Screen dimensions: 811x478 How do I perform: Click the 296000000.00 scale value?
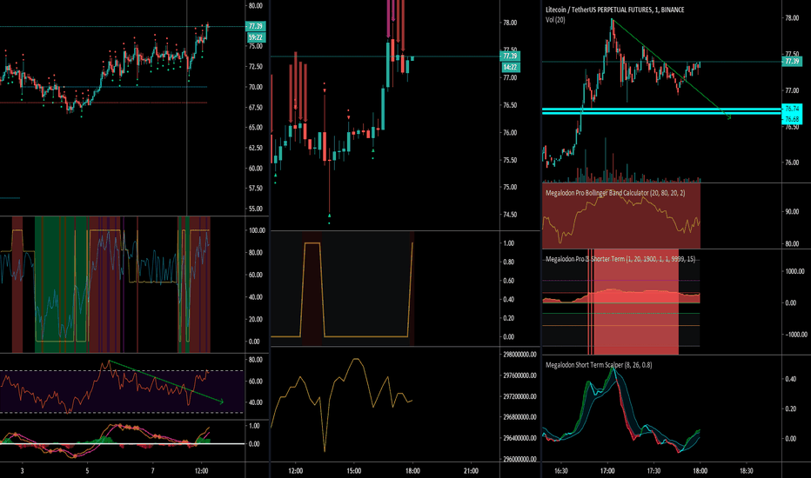[x=519, y=459]
